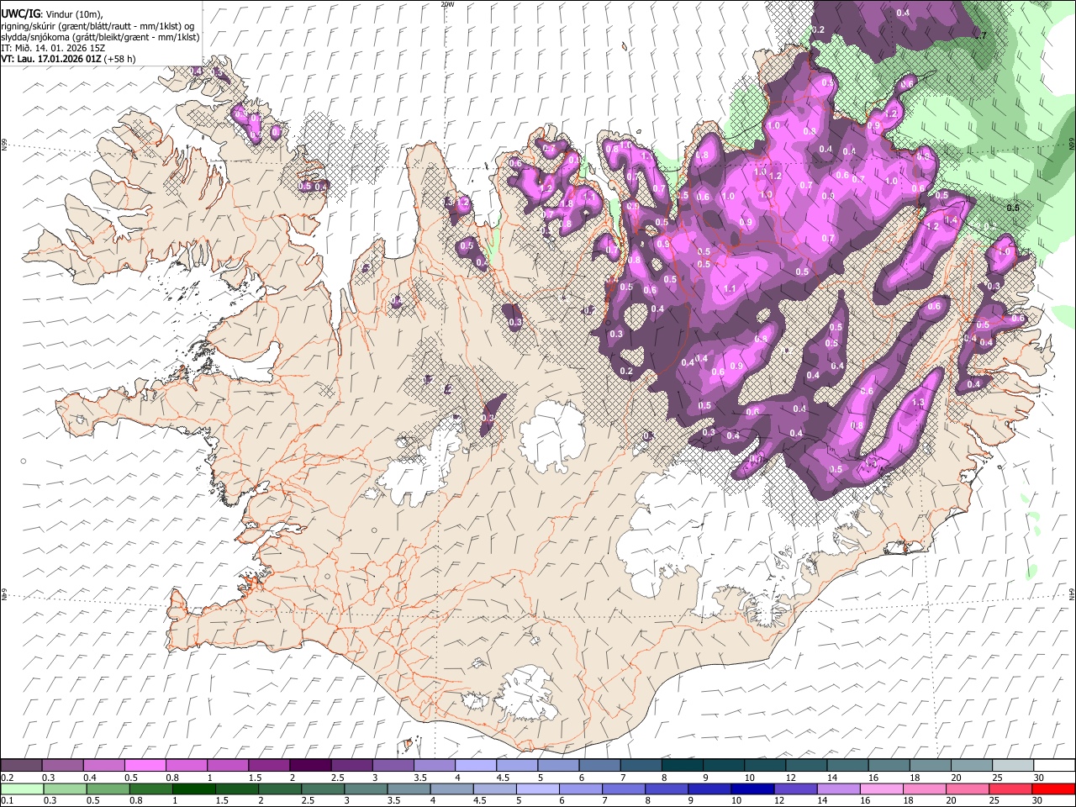This screenshot has height=807, width=1076.
Task: Select the 1.5 swatch in upper legend row
Action: pyautogui.click(x=269, y=766)
